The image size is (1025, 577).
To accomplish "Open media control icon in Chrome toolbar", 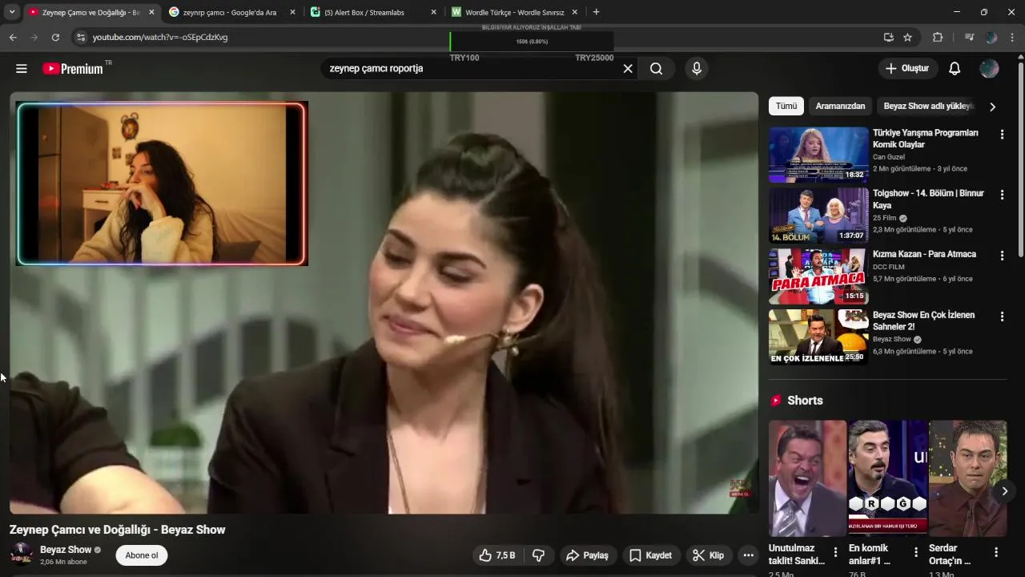I will [x=969, y=38].
